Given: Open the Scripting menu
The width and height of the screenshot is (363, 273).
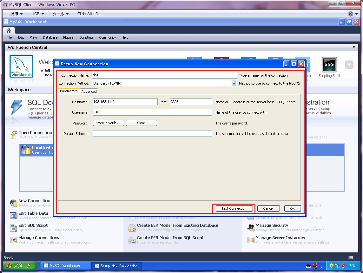Looking at the screenshot, I should coord(86,37).
